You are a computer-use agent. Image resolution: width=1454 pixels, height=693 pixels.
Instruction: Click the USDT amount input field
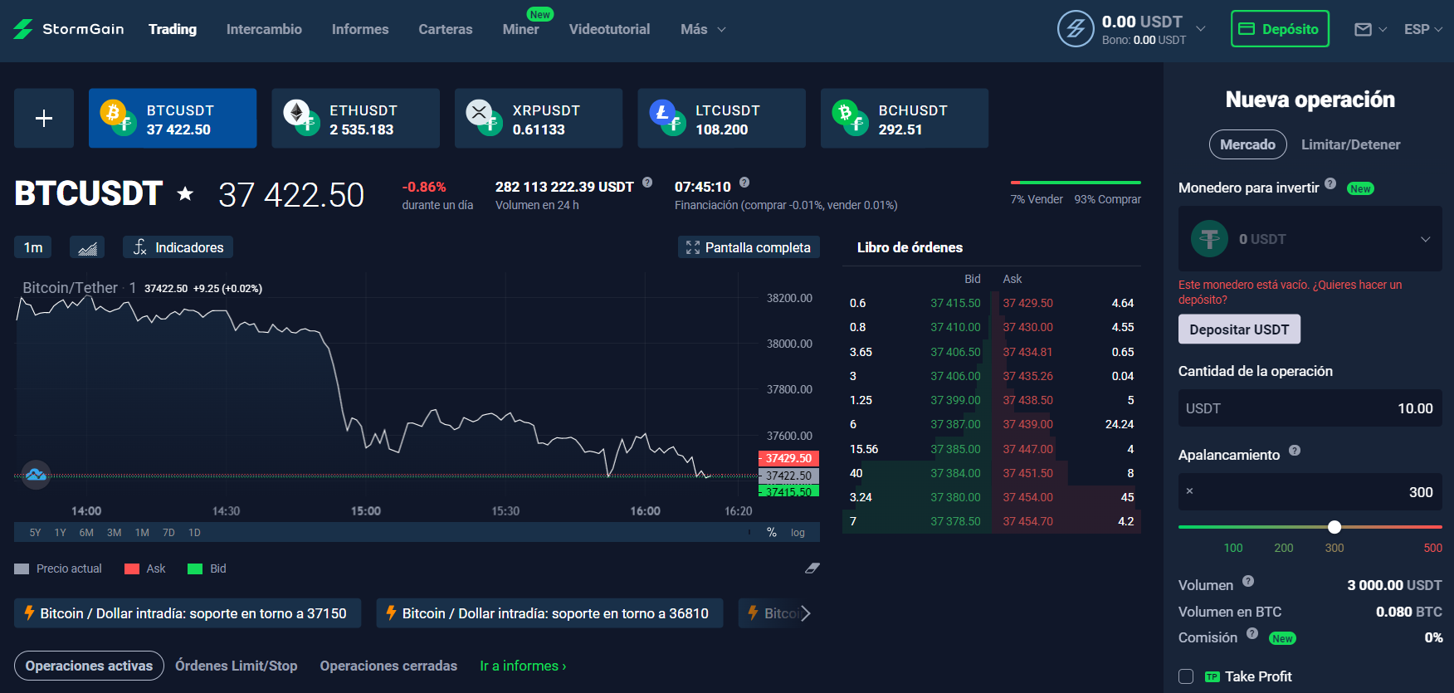click(x=1310, y=408)
